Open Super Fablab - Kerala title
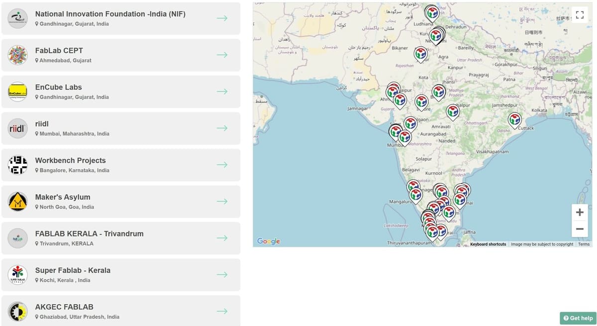 click(73, 270)
